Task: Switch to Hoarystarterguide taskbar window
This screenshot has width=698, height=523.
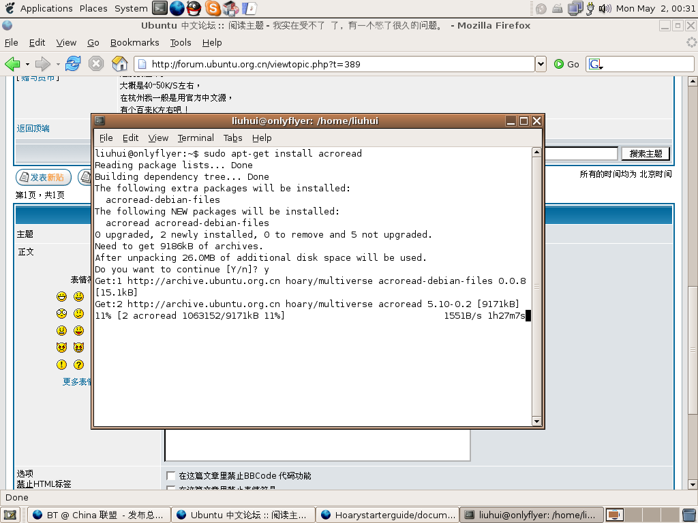Action: pyautogui.click(x=387, y=515)
